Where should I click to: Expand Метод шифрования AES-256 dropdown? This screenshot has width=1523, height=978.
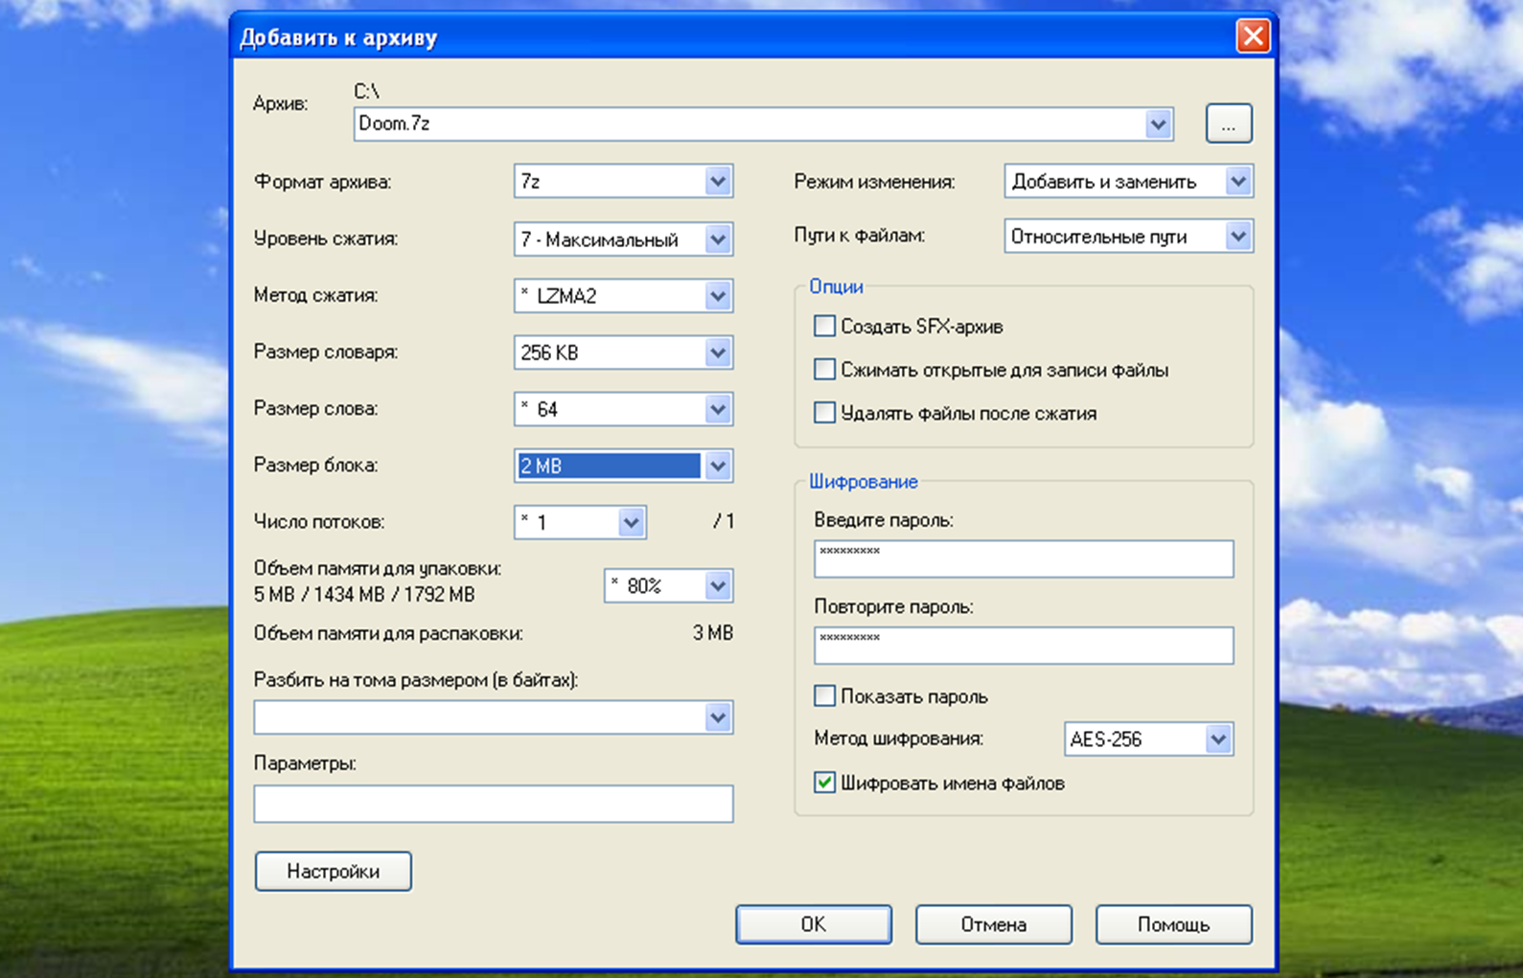tap(1148, 739)
